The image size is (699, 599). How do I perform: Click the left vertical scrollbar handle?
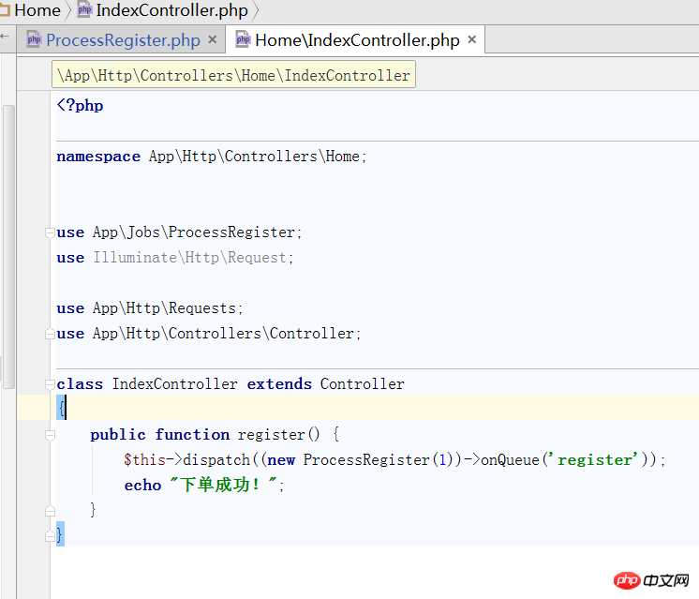[x=8, y=246]
